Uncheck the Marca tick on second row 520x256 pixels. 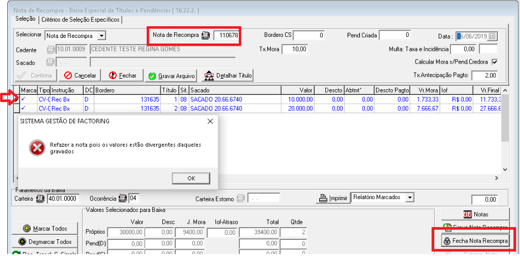tap(23, 108)
